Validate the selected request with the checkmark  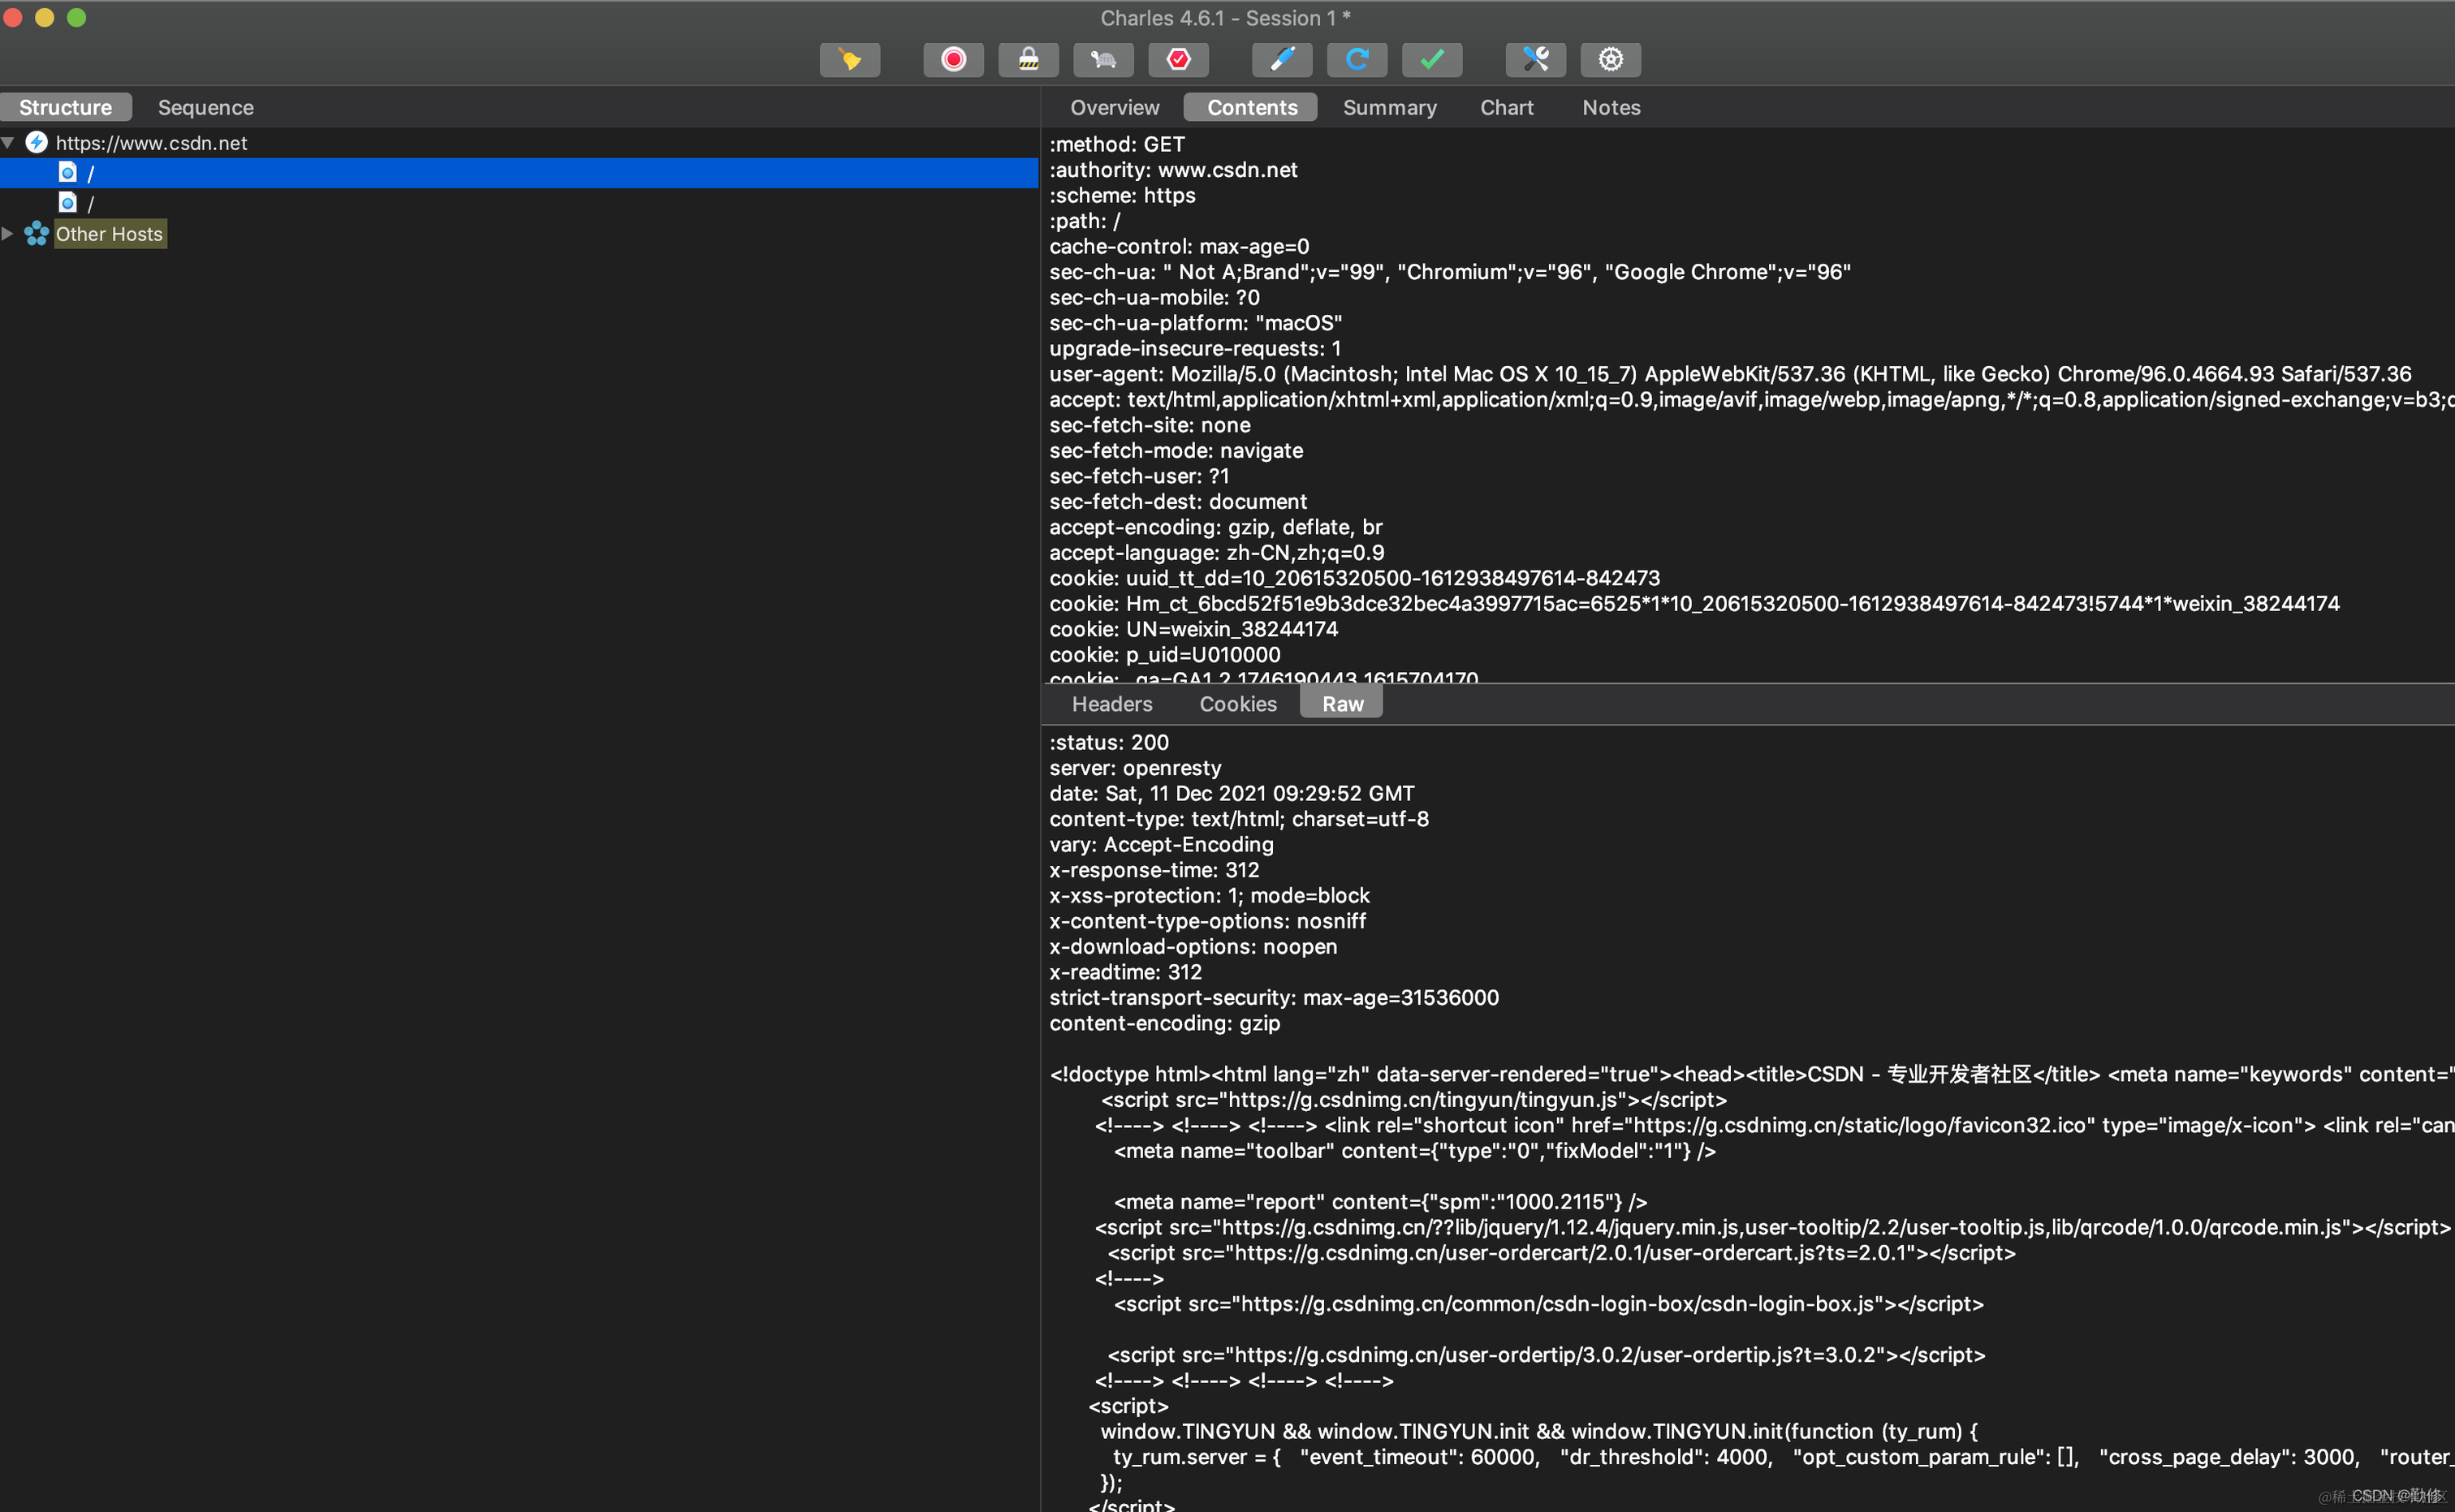pyautogui.click(x=1431, y=60)
